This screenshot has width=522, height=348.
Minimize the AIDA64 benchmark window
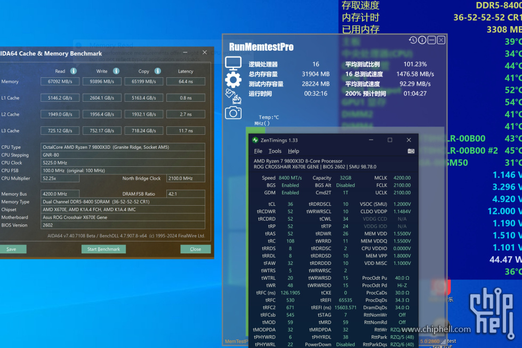pyautogui.click(x=186, y=53)
